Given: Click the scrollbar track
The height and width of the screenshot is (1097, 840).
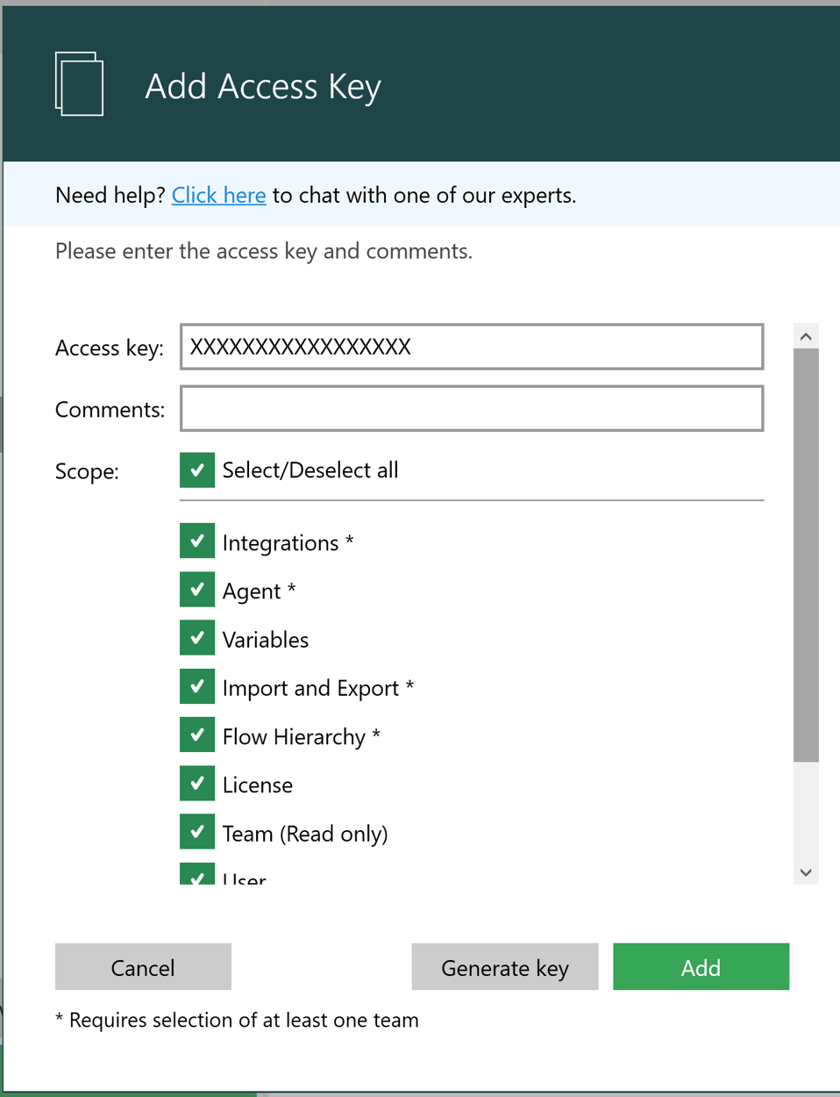Looking at the screenshot, I should point(805,816).
